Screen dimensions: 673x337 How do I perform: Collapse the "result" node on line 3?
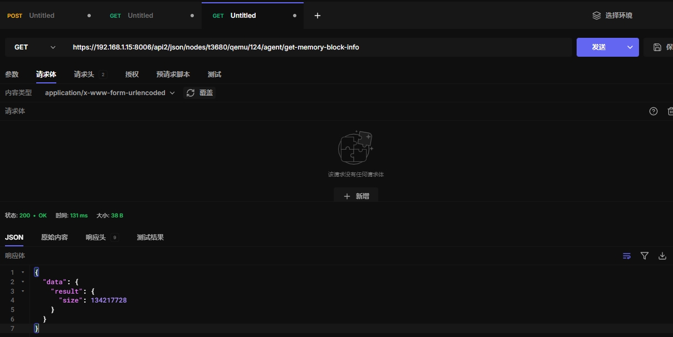point(23,291)
